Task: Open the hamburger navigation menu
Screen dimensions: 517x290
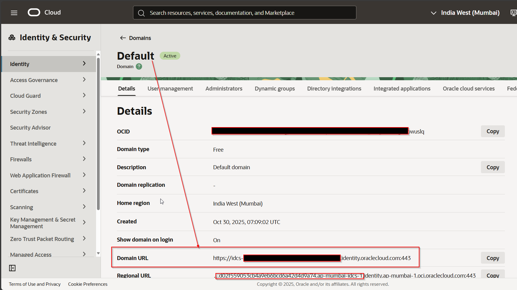Action: coord(14,13)
